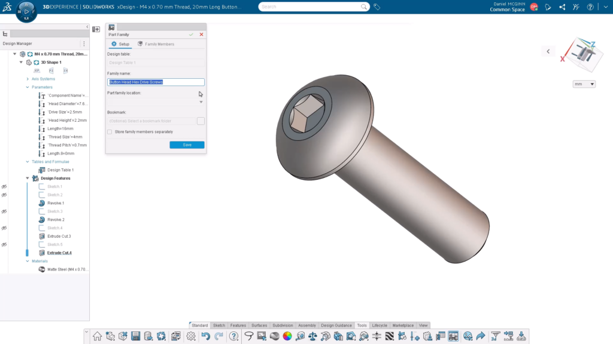Image resolution: width=613 pixels, height=344 pixels.
Task: Click the top Search field
Action: point(314,7)
